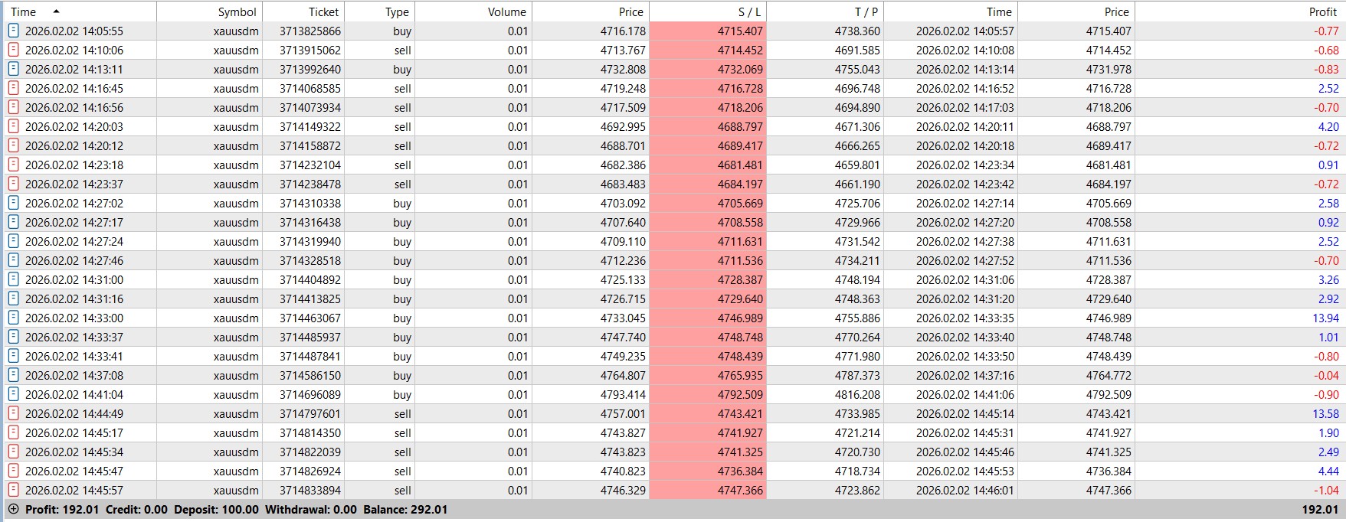Click the Profit column header
This screenshot has width=1346, height=522.
click(x=1322, y=11)
